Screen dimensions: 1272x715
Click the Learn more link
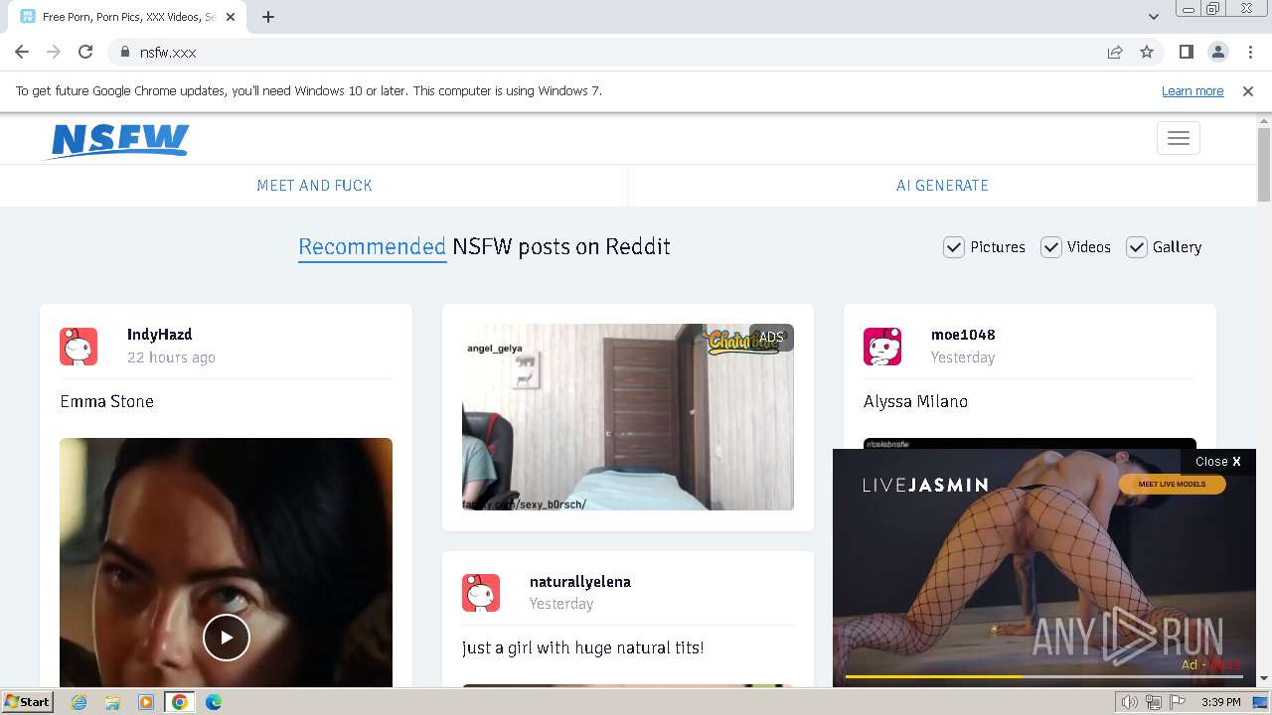pos(1192,90)
